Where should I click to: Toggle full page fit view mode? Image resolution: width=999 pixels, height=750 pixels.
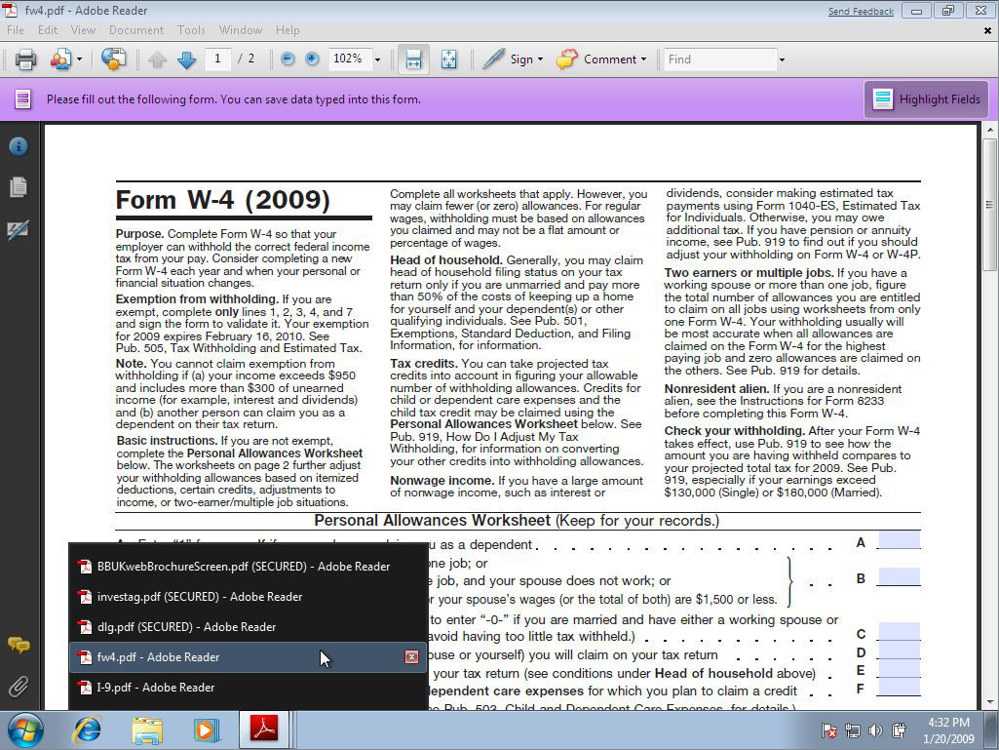point(448,59)
